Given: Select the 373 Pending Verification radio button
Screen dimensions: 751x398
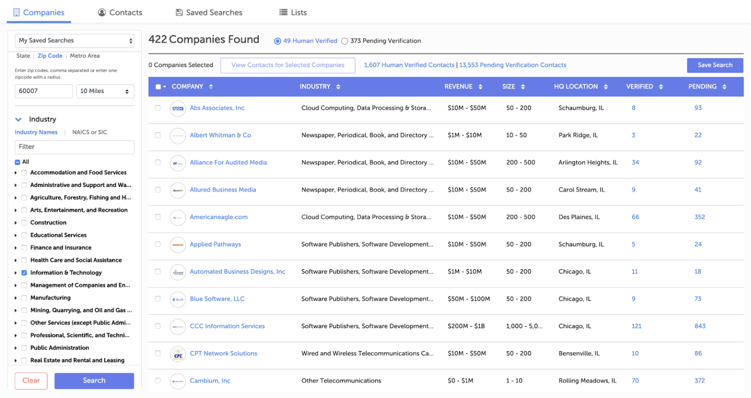Looking at the screenshot, I should tap(345, 41).
